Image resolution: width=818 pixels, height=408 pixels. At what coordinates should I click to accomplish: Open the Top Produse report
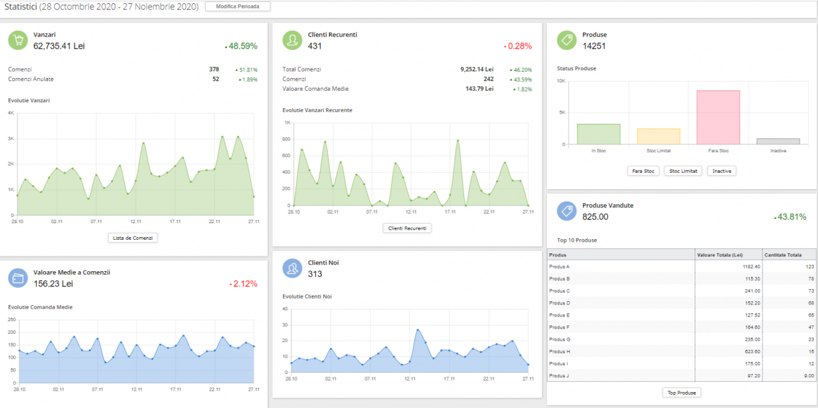tap(681, 393)
